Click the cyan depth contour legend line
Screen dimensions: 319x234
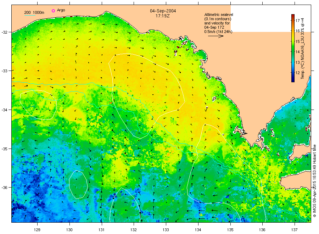[30, 15]
